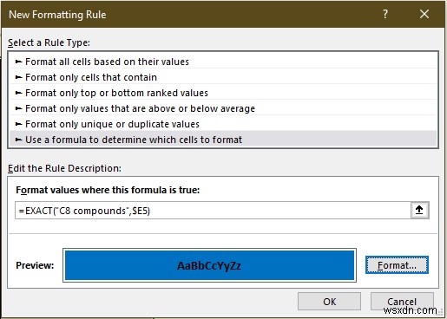Collapse dialog using the range selector arrow icon
Screen dimensions: 447x319
419,210
